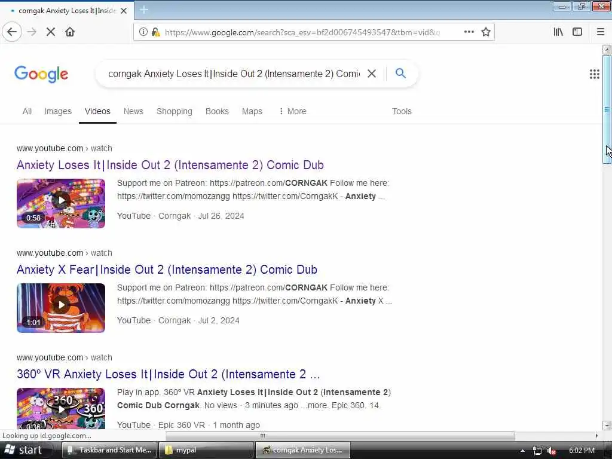This screenshot has width=612, height=459.
Task: Switch to the News tab
Action: click(x=133, y=111)
